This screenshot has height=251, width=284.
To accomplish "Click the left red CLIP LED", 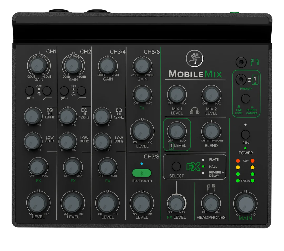I will 238,161.
